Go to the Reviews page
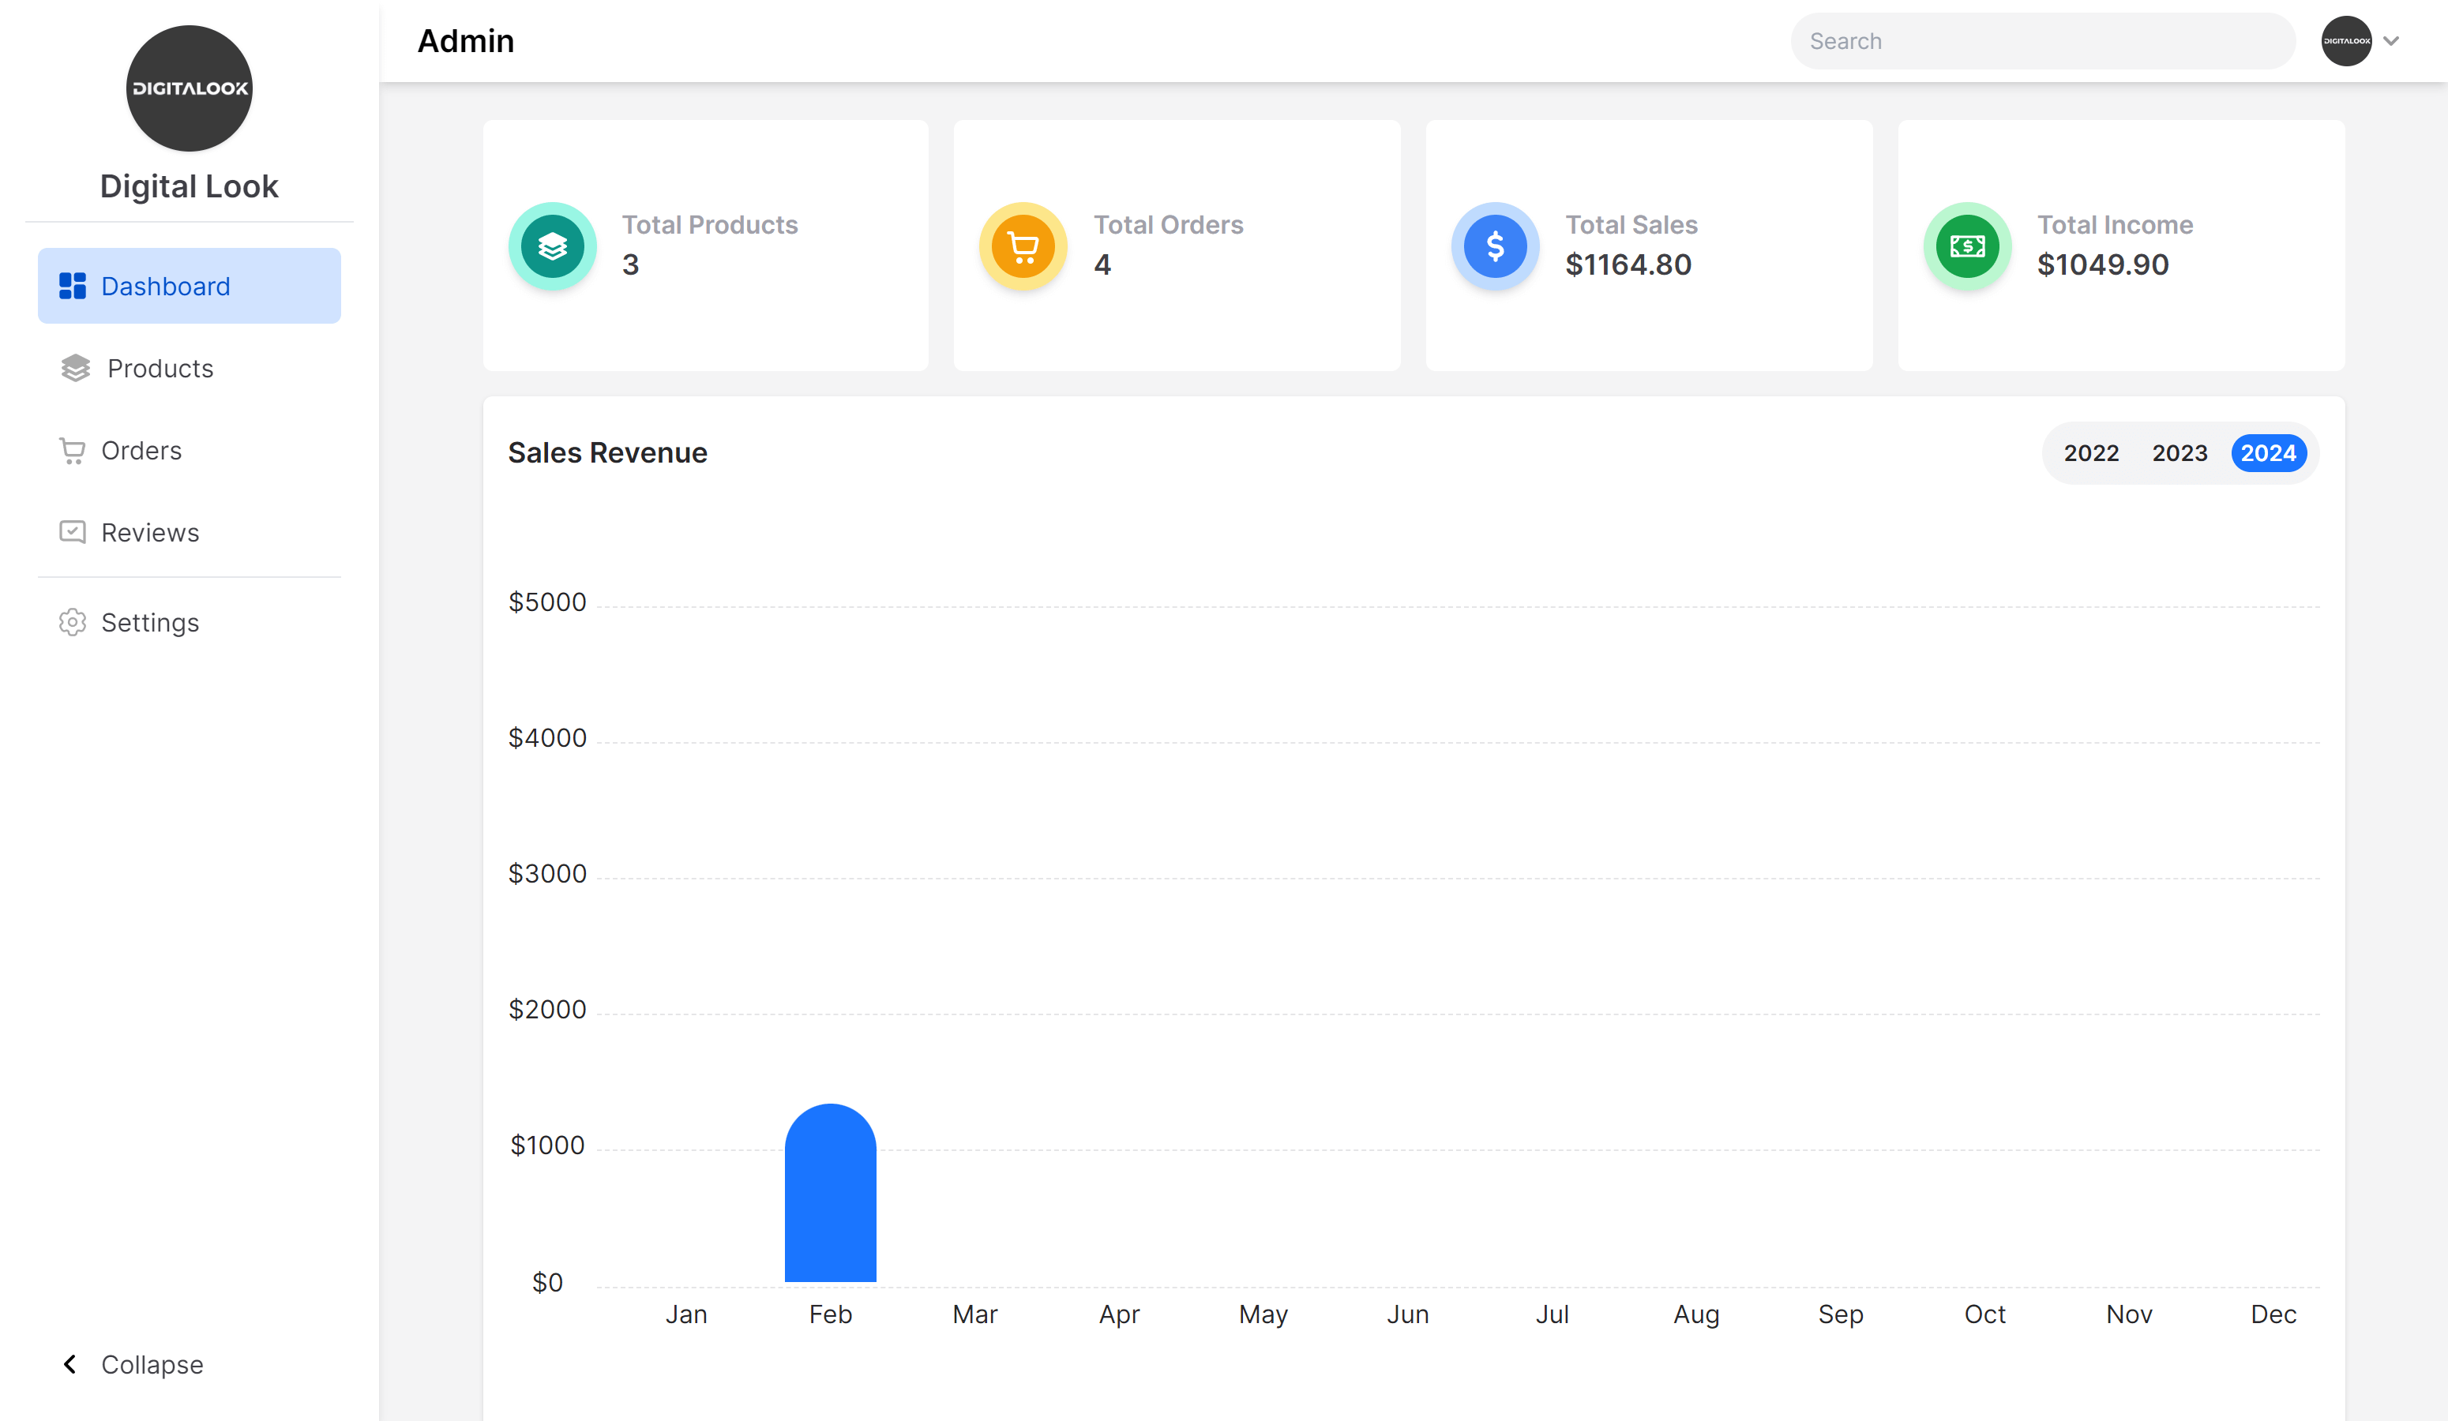Screen dimensions: 2448x1421 click(x=151, y=532)
